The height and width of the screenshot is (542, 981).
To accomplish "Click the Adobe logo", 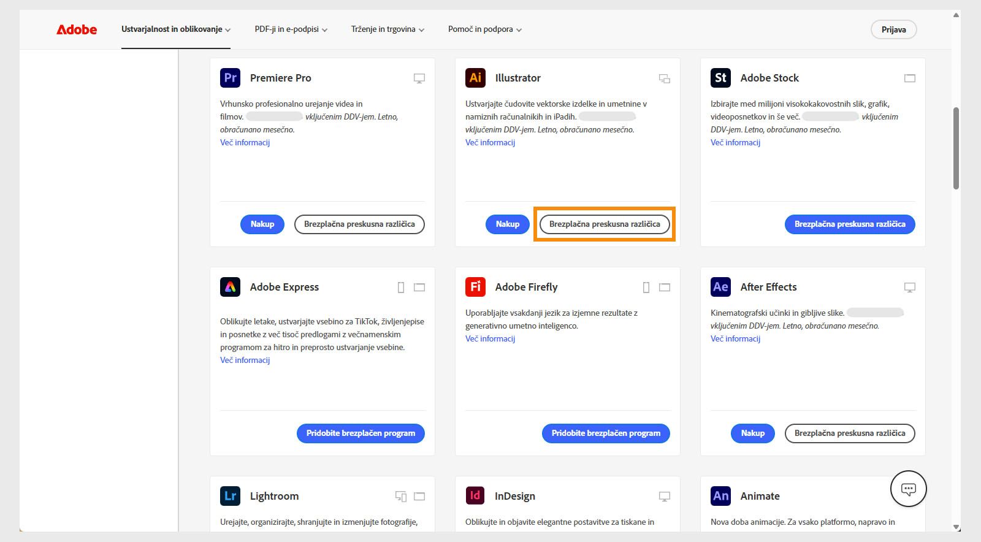I will point(77,29).
